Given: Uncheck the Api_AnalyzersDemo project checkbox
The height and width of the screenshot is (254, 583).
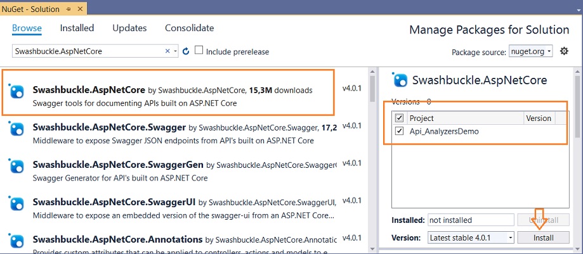Looking at the screenshot, I should pos(399,131).
